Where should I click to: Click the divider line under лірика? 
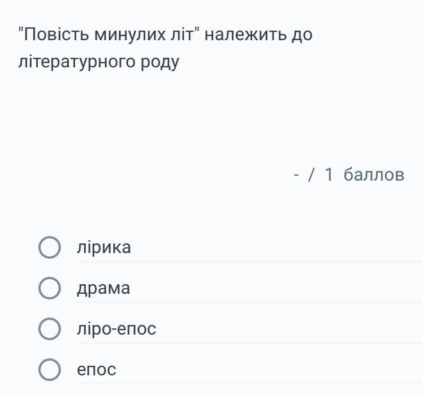(249, 262)
